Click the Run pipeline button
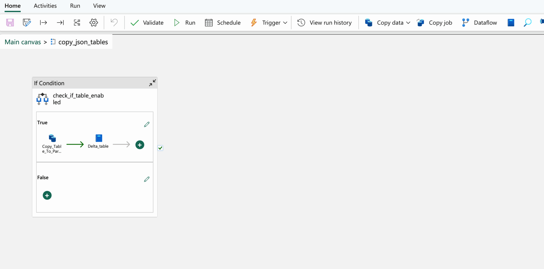544x269 pixels. coord(185,23)
